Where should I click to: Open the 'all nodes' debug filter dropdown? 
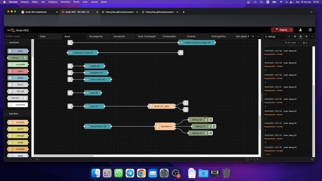click(x=292, y=43)
